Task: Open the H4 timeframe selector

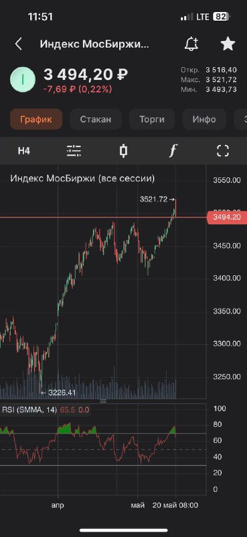Action: pos(24,150)
